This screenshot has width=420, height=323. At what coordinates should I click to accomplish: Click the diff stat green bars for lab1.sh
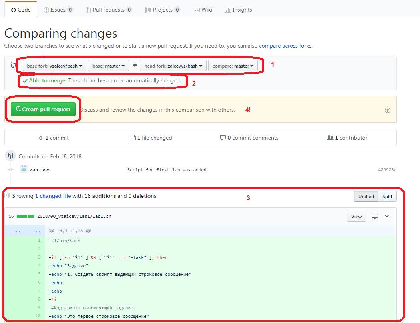coord(26,216)
